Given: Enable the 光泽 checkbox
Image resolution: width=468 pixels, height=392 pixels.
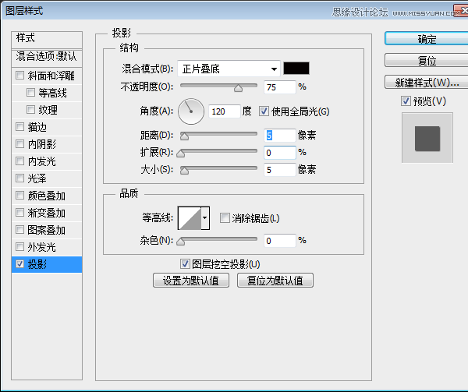Looking at the screenshot, I should pos(19,178).
